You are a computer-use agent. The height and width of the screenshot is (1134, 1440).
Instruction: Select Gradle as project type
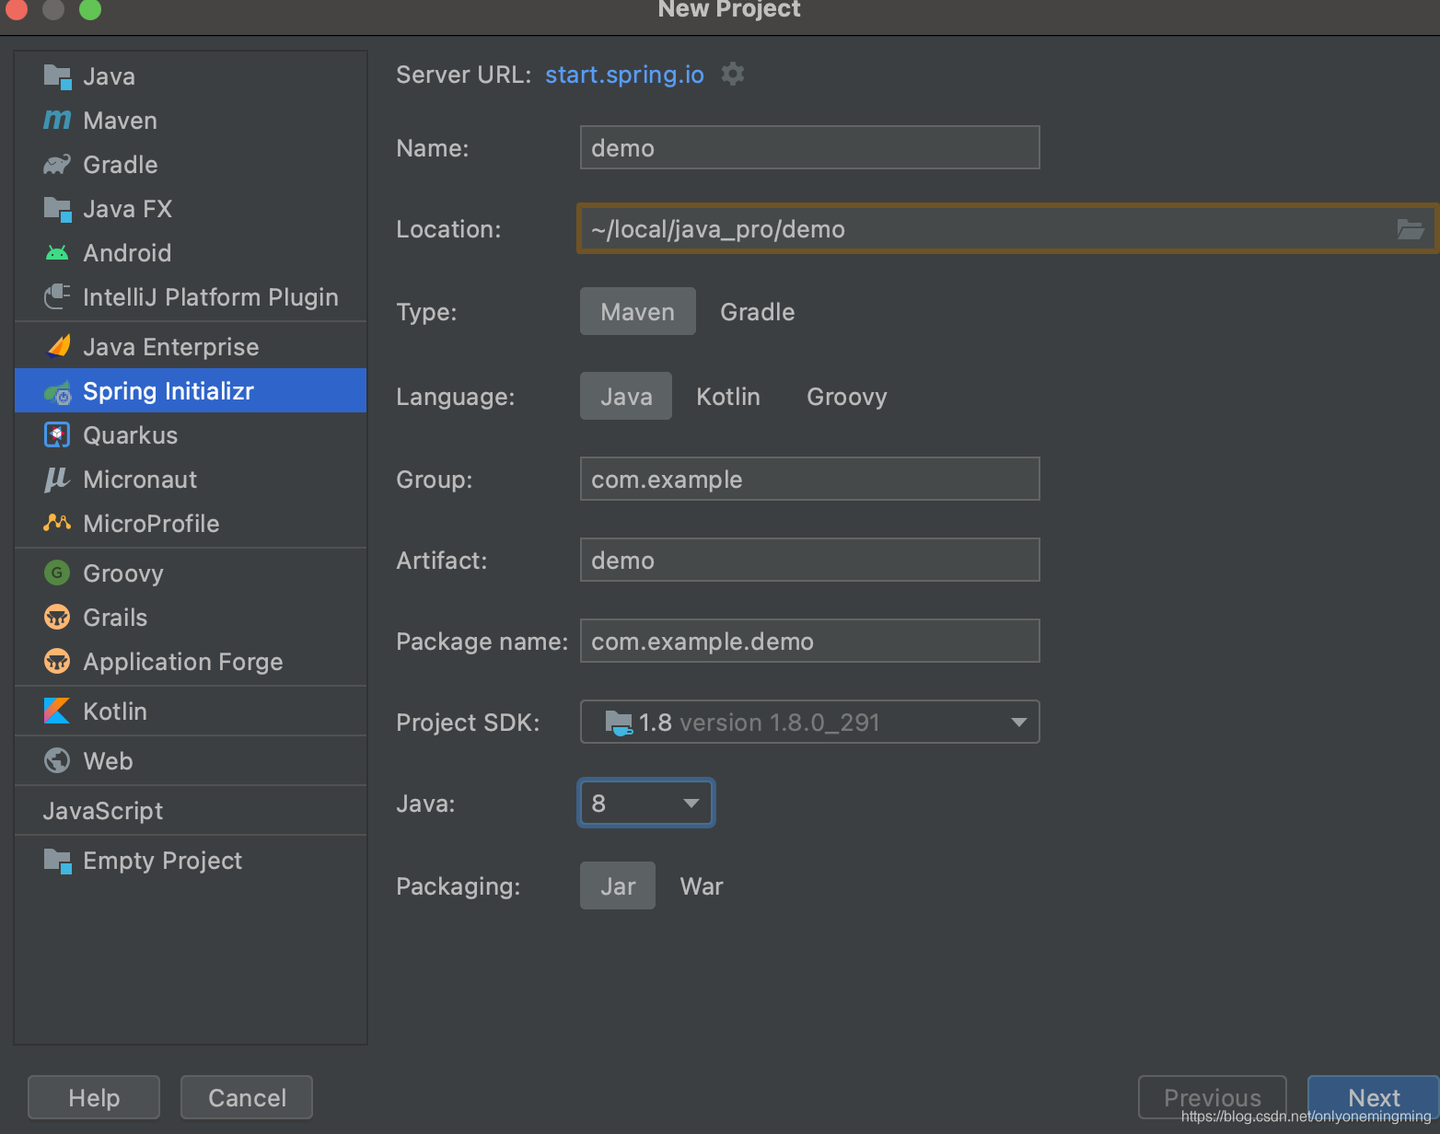tap(757, 311)
